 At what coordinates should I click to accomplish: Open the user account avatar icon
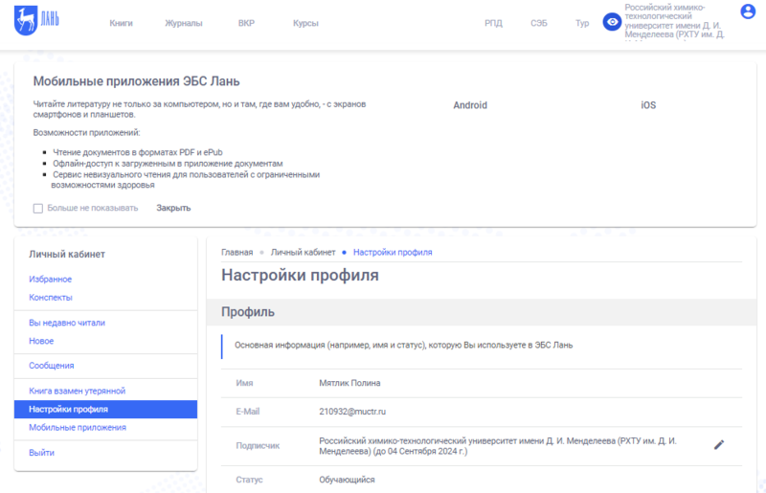click(x=748, y=11)
